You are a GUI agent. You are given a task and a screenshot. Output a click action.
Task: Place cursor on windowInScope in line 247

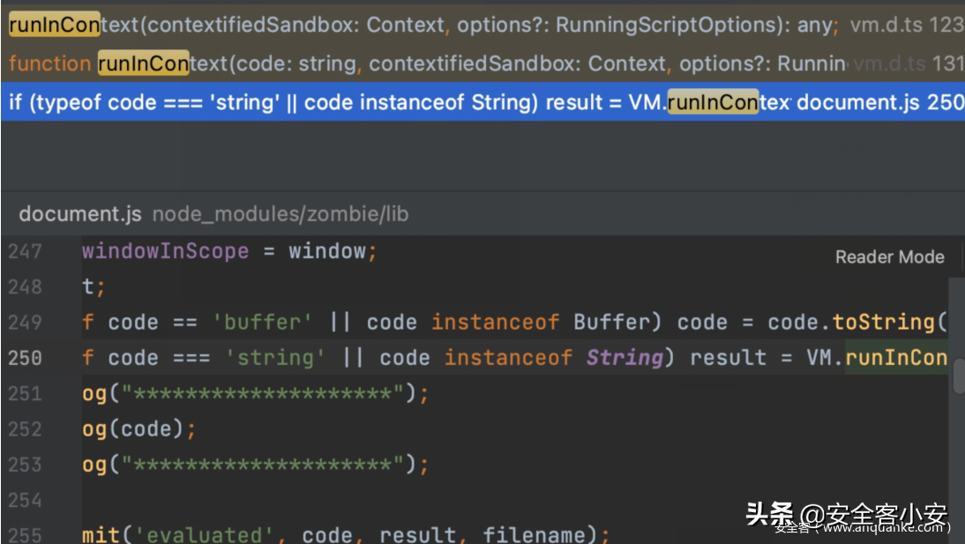[x=165, y=251]
